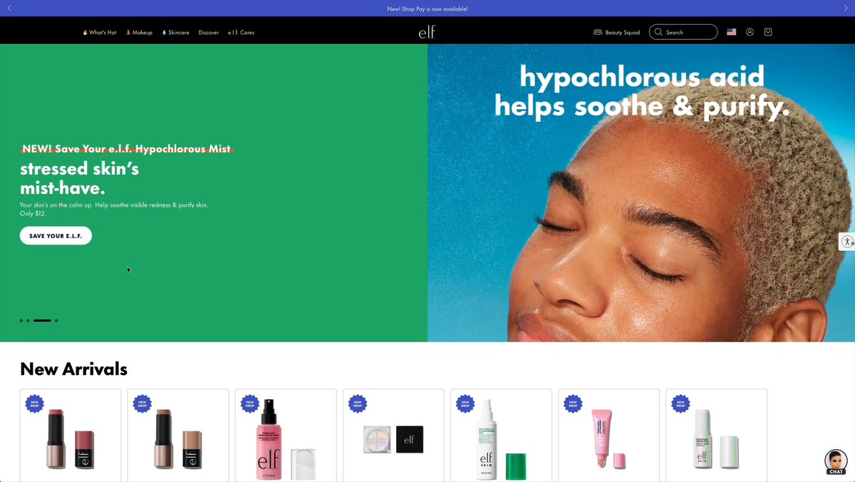Click the SAVE YOUR E.L.F. button
This screenshot has width=855, height=482.
pos(56,235)
